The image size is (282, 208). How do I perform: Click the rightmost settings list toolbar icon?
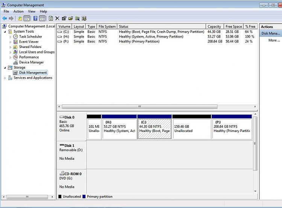84,18
